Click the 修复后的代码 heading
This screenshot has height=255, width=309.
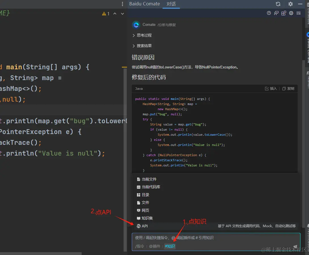click(x=149, y=77)
